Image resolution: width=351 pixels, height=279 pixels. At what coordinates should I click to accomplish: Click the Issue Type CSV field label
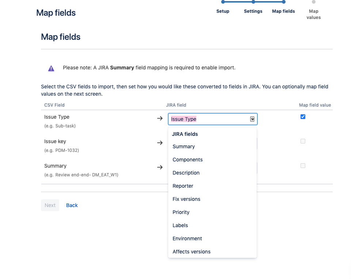(x=57, y=117)
